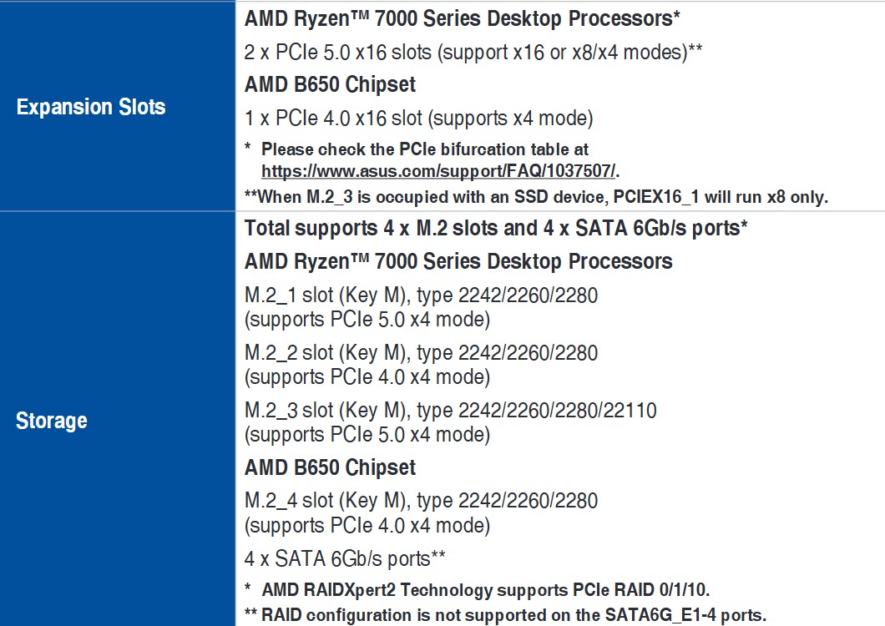
Task: Click the AMD Ryzen 7000 heading under Storage
Action: (x=458, y=261)
